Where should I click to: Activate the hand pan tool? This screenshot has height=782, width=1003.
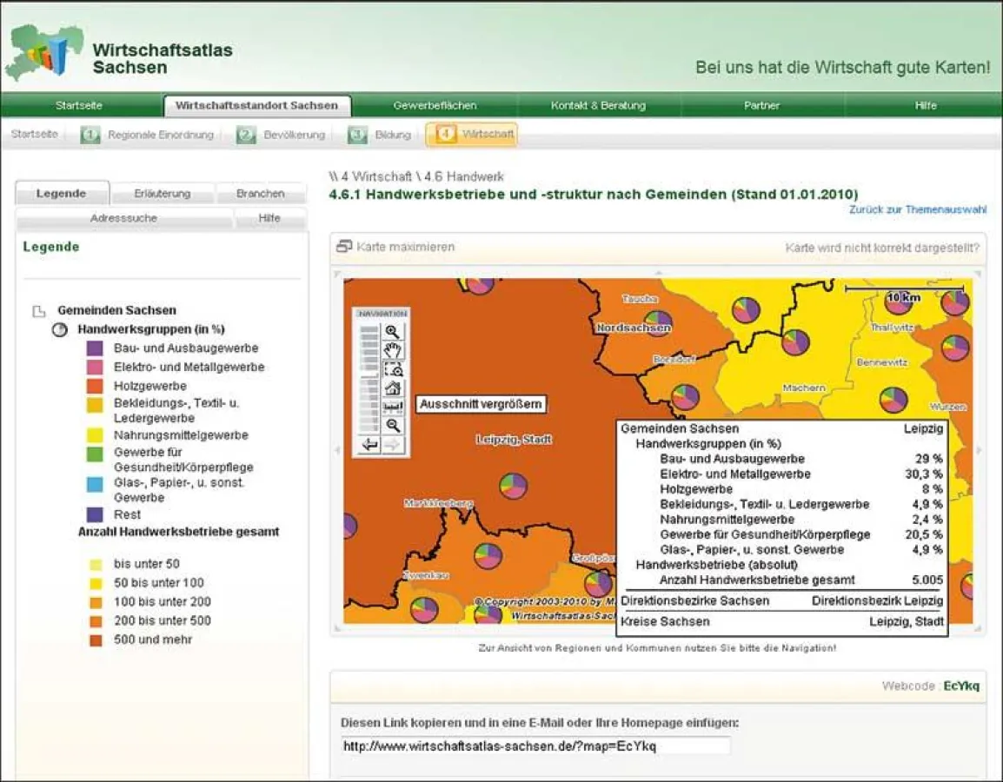coord(393,350)
